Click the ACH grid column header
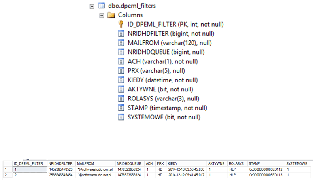The height and width of the screenshot is (182, 315). point(150,163)
